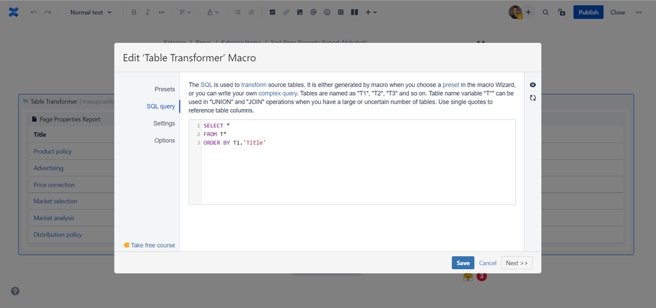
Task: Click the emoji smiley icon
Action: coord(327,12)
